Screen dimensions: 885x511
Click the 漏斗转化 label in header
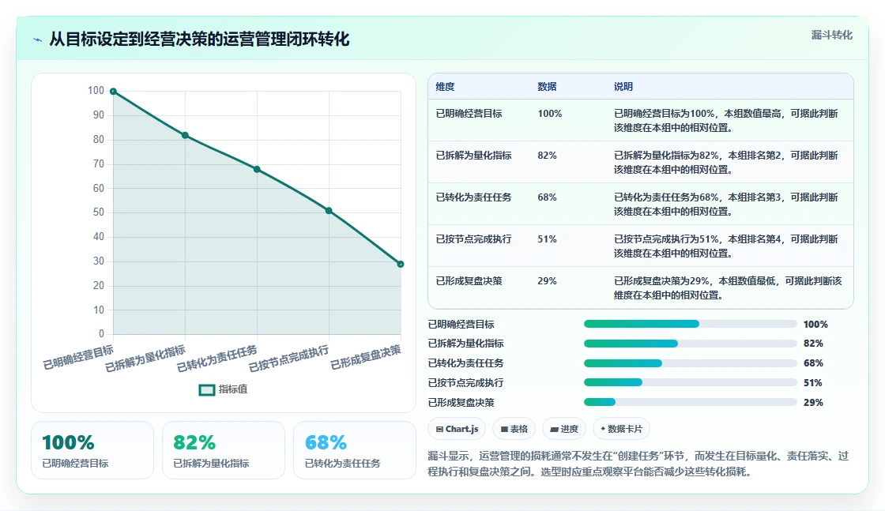[x=831, y=35]
